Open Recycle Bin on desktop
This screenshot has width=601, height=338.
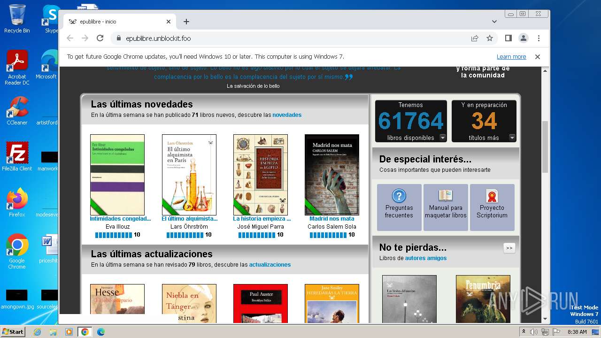click(17, 19)
